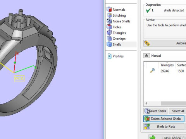Select the shell row with 29246 triangles
The width and height of the screenshot is (186, 139).
pyautogui.click(x=165, y=71)
